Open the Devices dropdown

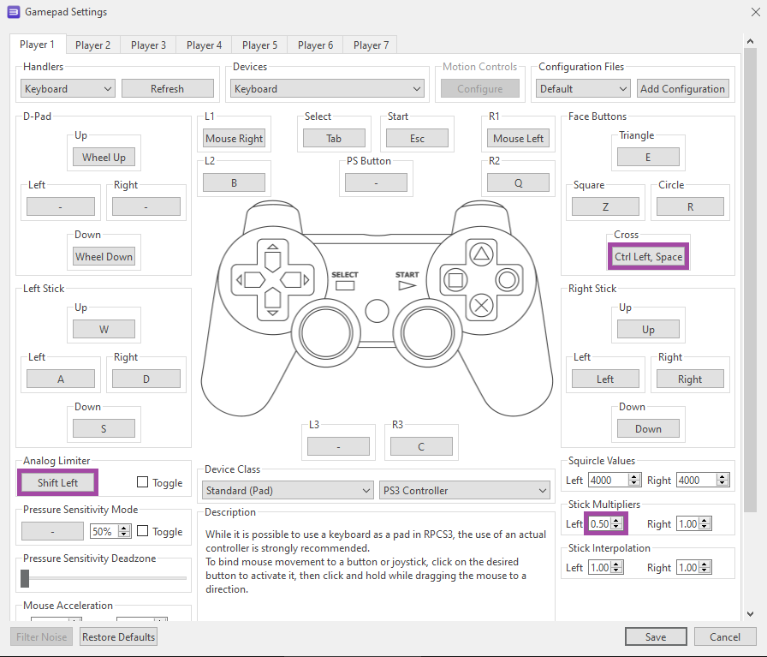[327, 88]
